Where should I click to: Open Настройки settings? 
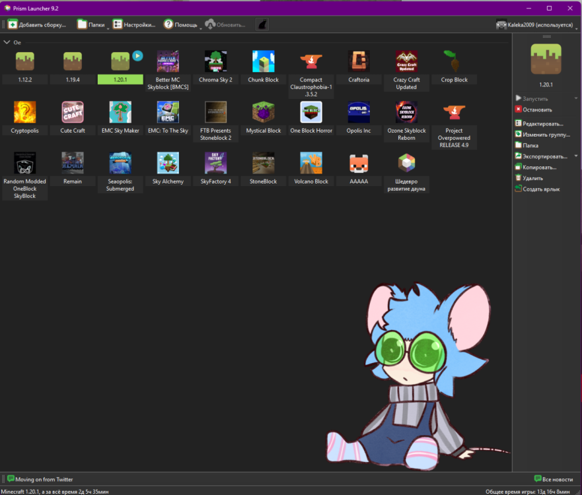pyautogui.click(x=134, y=24)
